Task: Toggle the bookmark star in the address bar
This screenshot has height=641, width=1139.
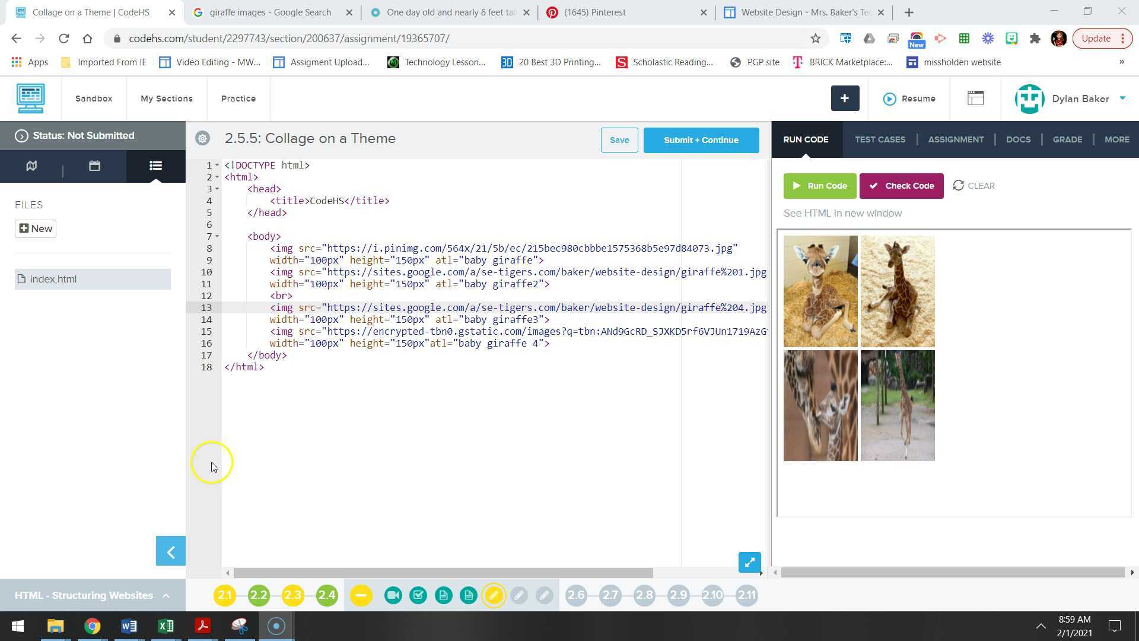Action: [x=816, y=38]
